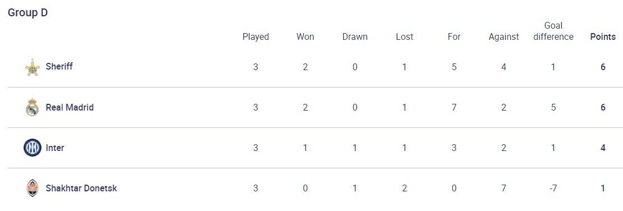Click the For column header
Screen dimensions: 623x211
point(454,36)
